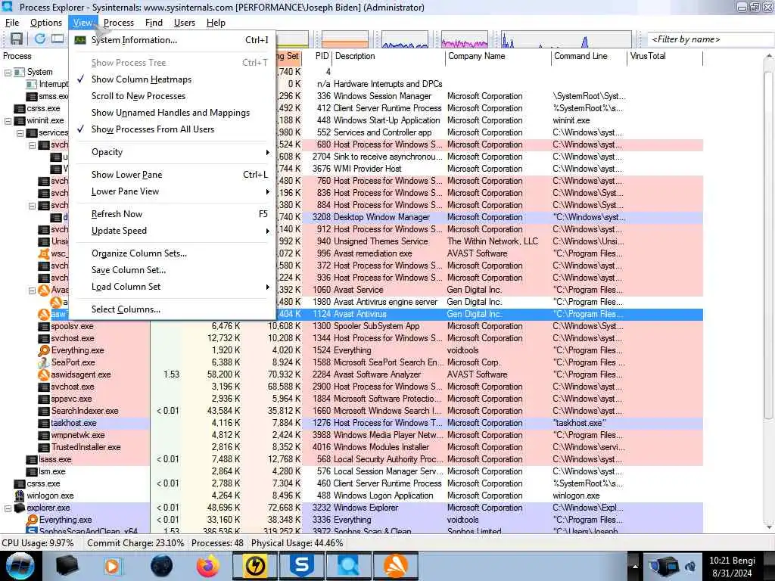This screenshot has height=581, width=775.
Task: Click the Filter by name field
Action: pyautogui.click(x=711, y=39)
